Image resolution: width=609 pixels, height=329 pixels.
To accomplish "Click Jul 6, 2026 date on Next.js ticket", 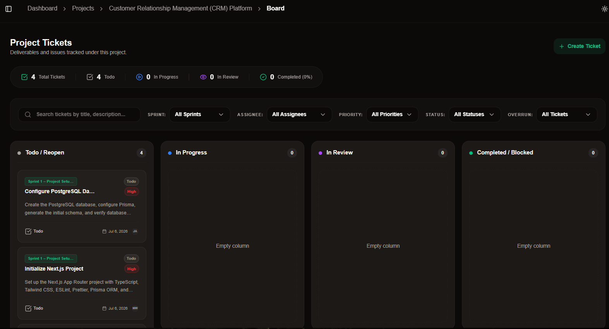I will click(118, 308).
